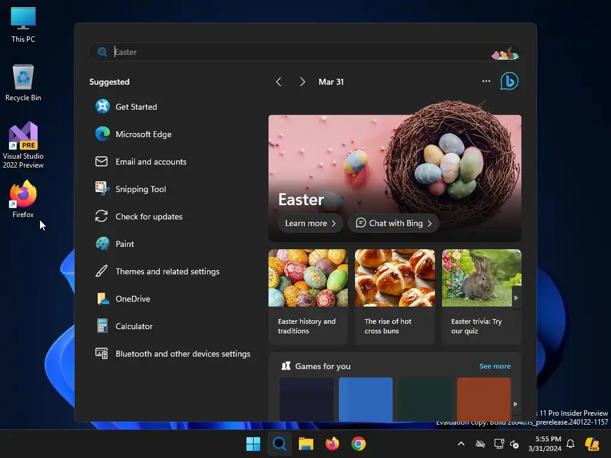This screenshot has width=611, height=458.
Task: Open Easter history and traditions card
Action: tap(308, 297)
